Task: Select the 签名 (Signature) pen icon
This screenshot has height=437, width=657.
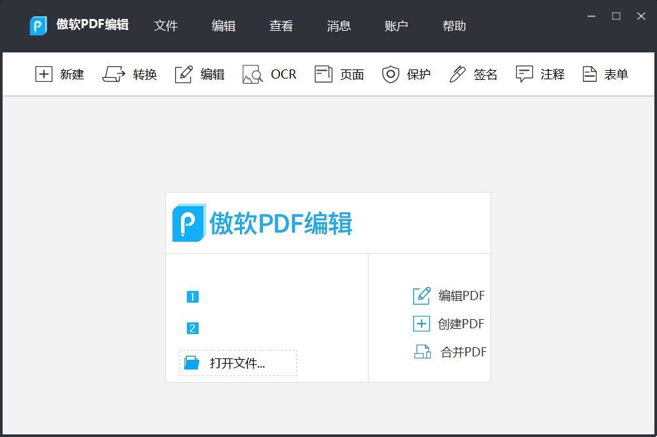Action: (x=458, y=74)
